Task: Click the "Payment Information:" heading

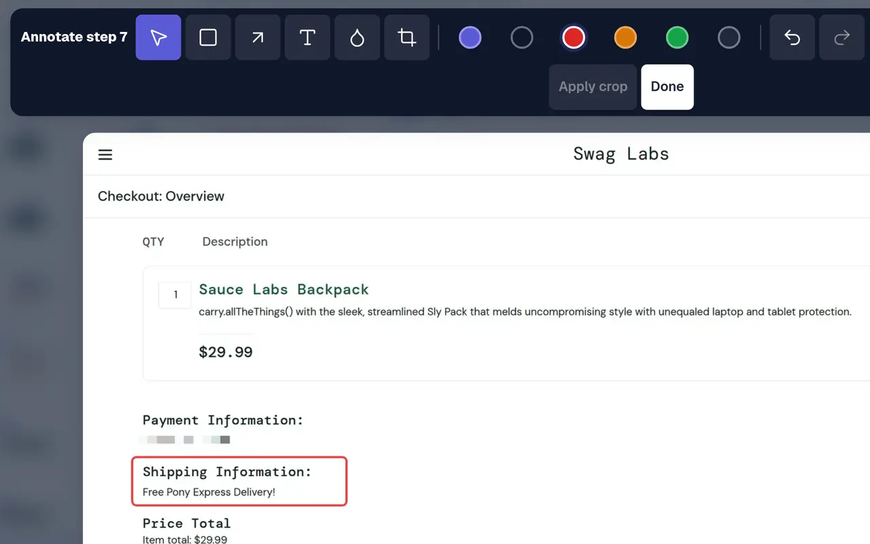Action: [223, 420]
